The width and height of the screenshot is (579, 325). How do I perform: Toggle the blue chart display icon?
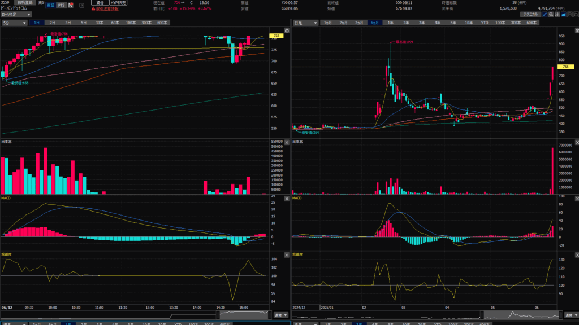pyautogui.click(x=564, y=14)
